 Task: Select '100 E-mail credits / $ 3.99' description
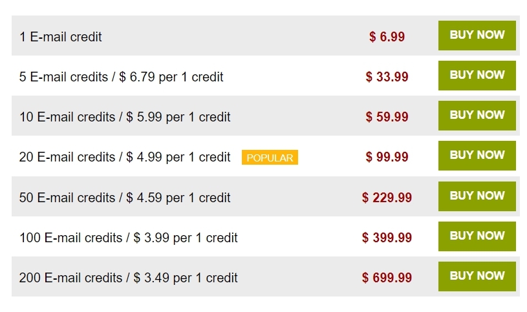click(129, 238)
